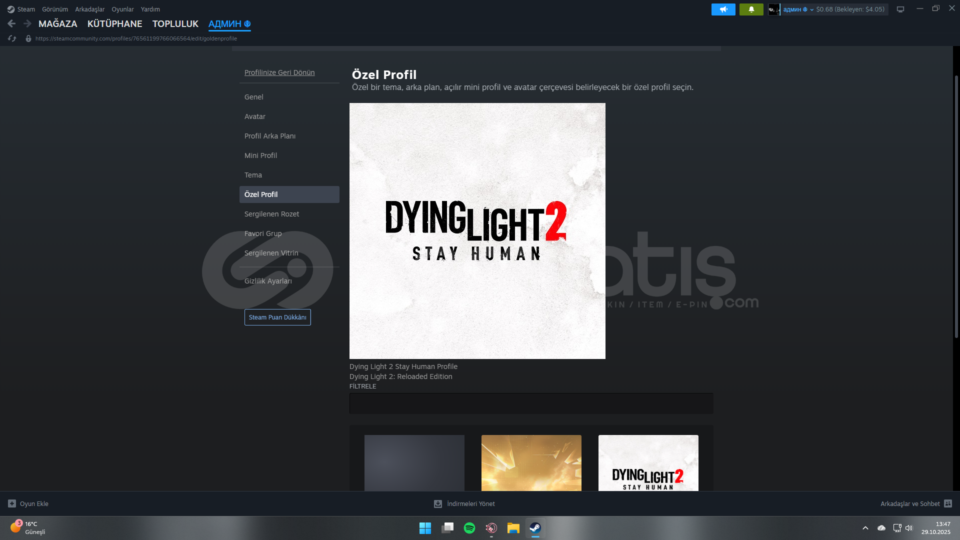Click the Big Picture mode monitor icon
This screenshot has height=540, width=960.
pos(900,9)
